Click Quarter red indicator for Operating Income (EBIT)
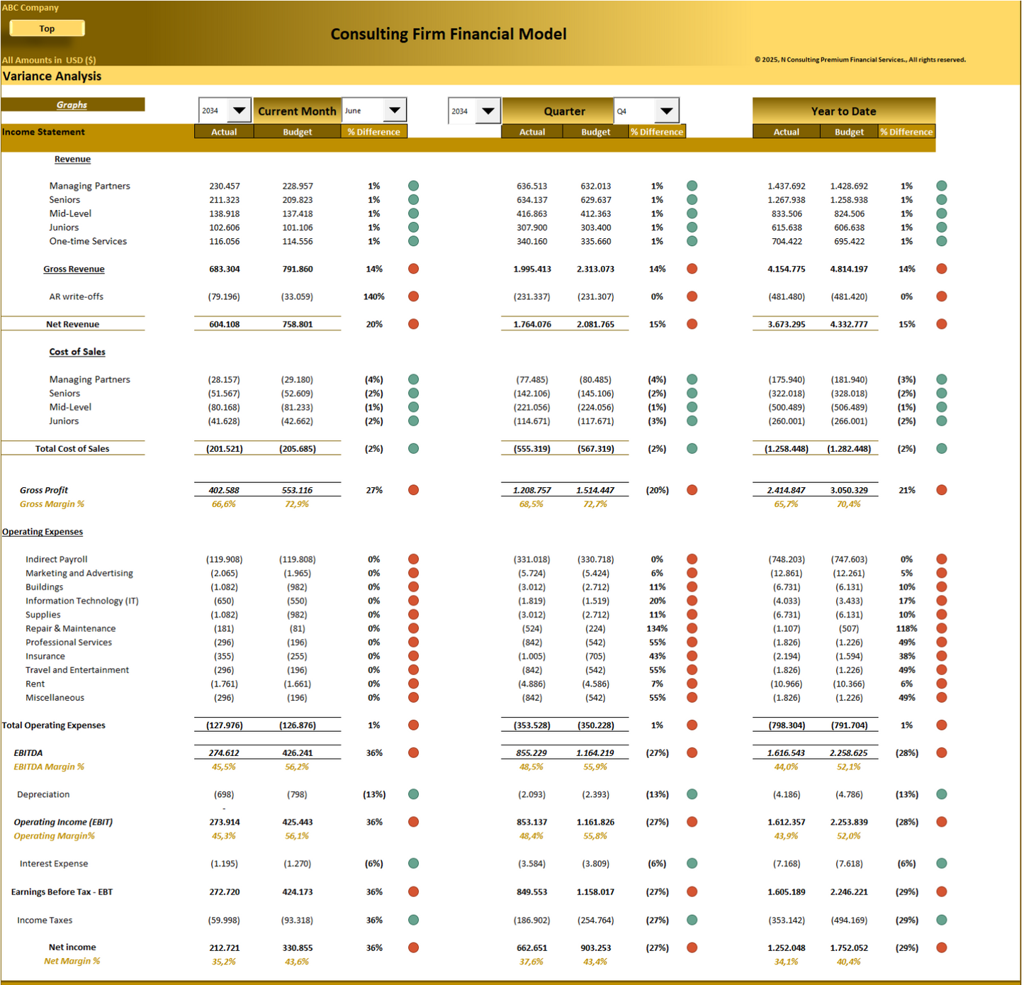Image resolution: width=1024 pixels, height=985 pixels. [x=692, y=822]
